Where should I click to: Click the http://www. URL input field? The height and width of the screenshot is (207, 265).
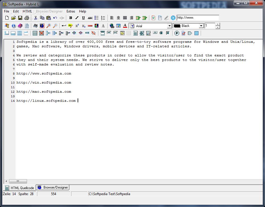(x=198, y=18)
